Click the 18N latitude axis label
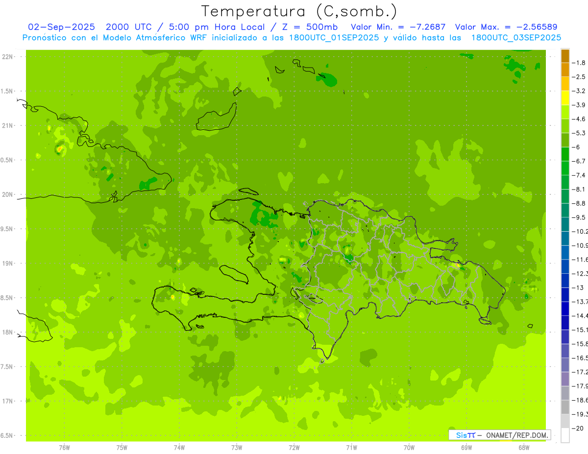 (8, 333)
